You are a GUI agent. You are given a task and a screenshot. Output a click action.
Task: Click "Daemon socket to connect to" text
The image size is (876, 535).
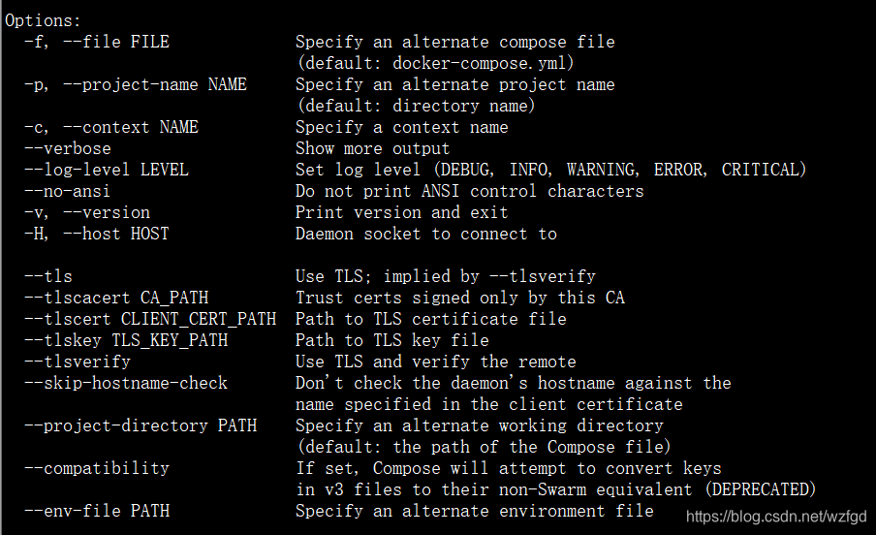pyautogui.click(x=426, y=234)
